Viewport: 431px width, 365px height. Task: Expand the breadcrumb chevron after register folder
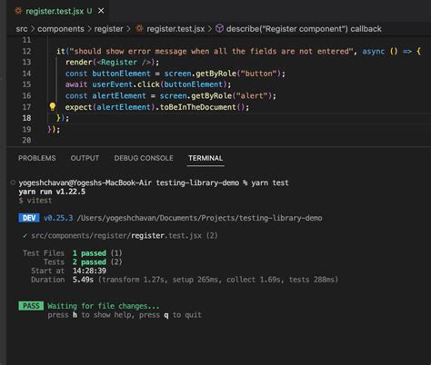pyautogui.click(x=128, y=29)
